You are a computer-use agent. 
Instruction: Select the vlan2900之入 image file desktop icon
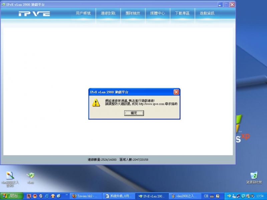10,179
